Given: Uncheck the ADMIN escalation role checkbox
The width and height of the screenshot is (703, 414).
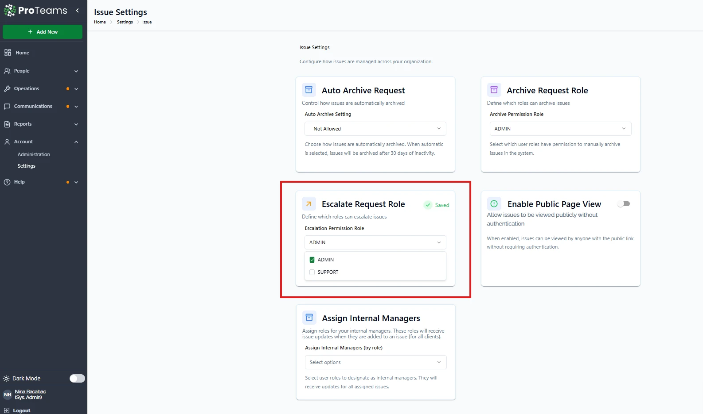Looking at the screenshot, I should pos(312,260).
